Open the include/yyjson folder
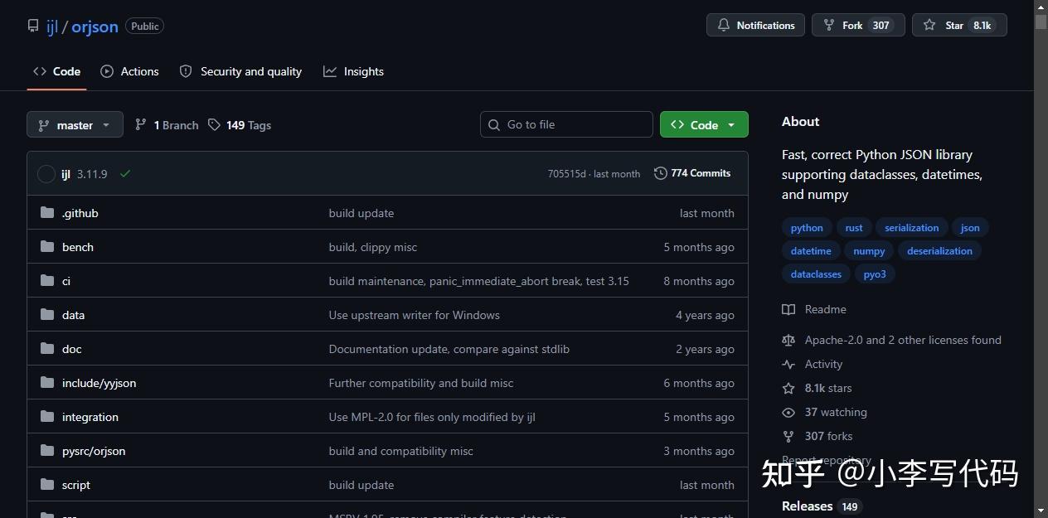The height and width of the screenshot is (518, 1048). coord(99,383)
